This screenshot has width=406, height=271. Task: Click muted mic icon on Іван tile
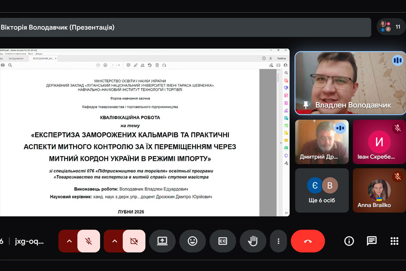pos(397,128)
